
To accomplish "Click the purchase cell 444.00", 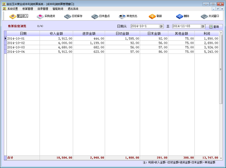I will (89, 38).
